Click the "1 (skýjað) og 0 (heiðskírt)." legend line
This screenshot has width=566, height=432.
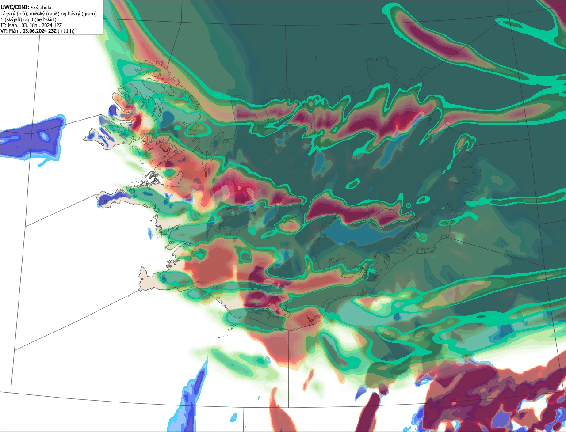pos(29,19)
